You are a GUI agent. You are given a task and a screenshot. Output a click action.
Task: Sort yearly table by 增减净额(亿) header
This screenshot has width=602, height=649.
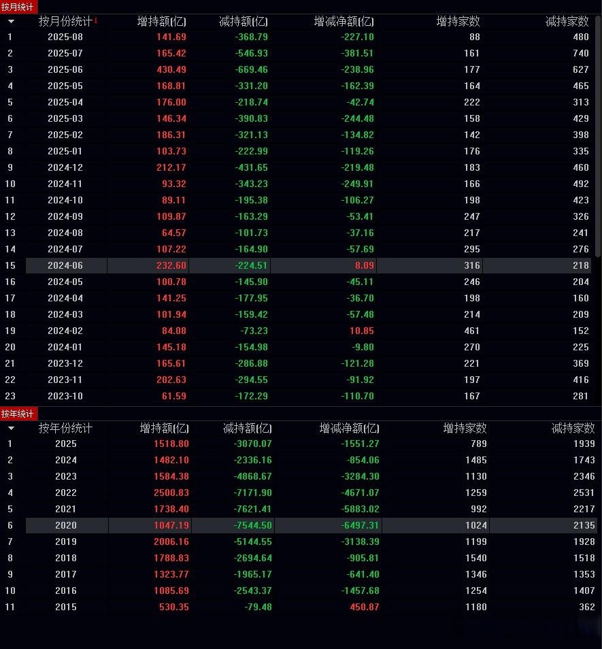point(350,429)
